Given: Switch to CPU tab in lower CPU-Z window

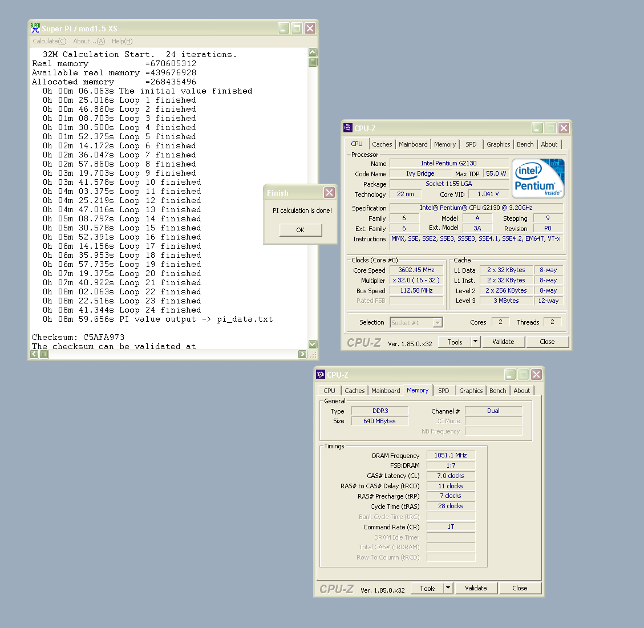Looking at the screenshot, I should coord(329,391).
